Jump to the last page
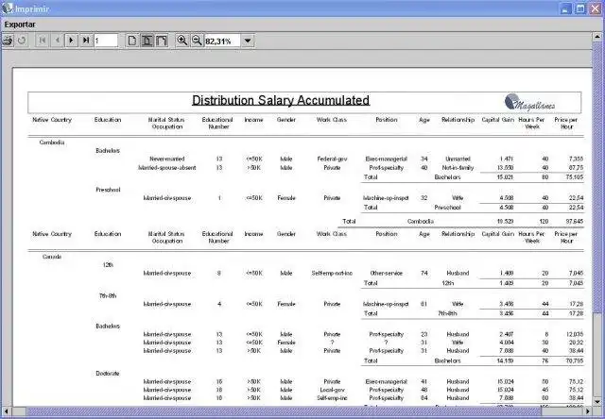The width and height of the screenshot is (605, 419). coord(86,41)
